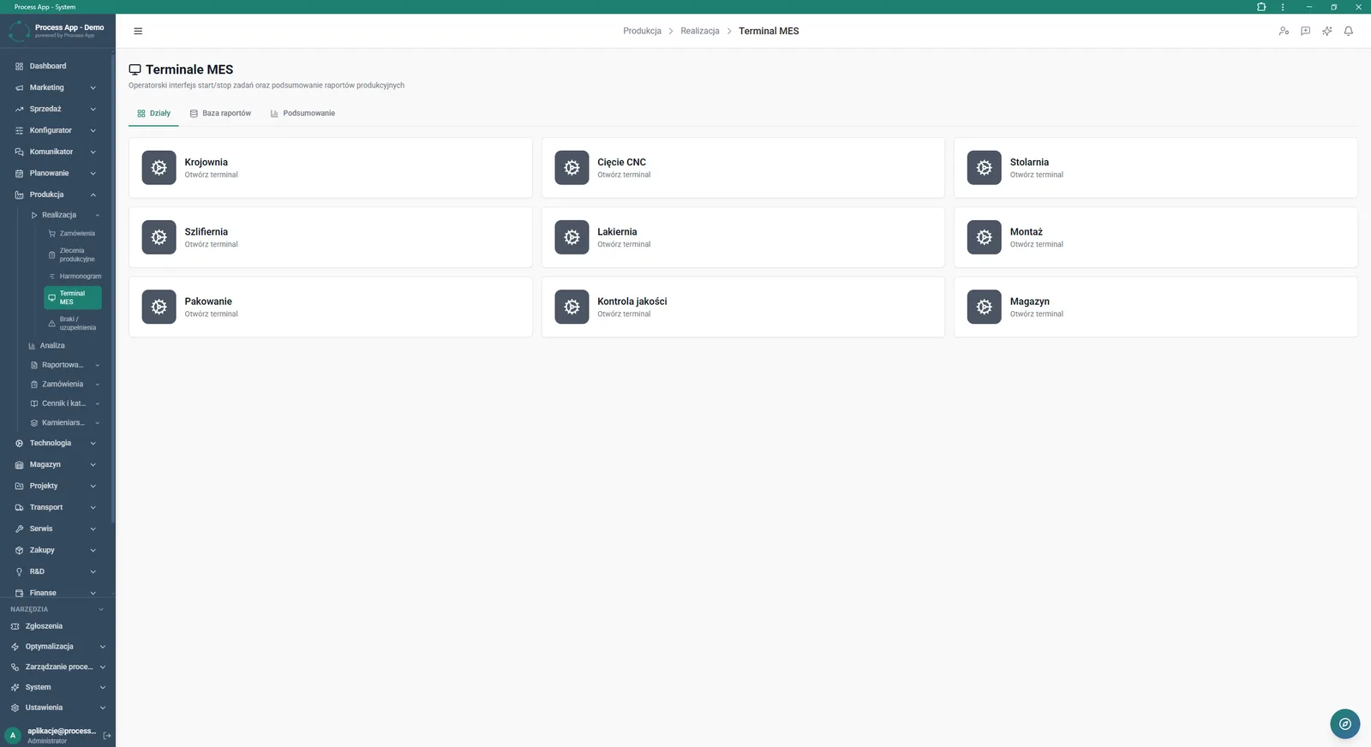
Task: Switch to the Podsumowanie tab
Action: [302, 113]
